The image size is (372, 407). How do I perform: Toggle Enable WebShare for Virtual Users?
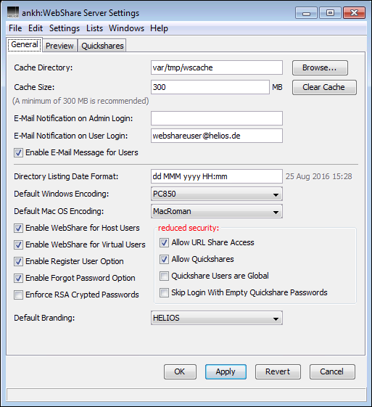pos(18,244)
